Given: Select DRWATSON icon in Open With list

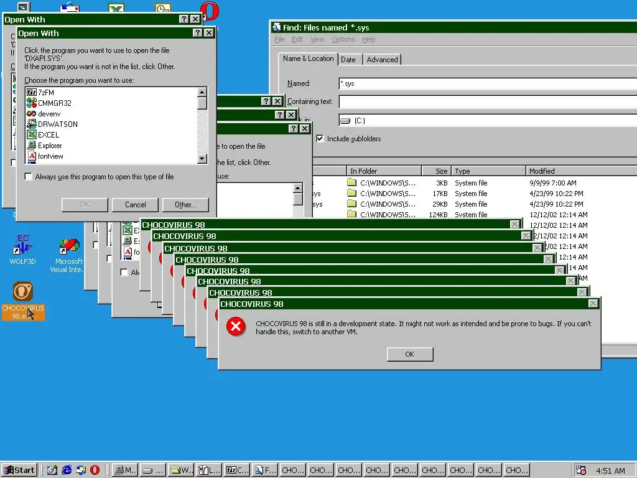Looking at the screenshot, I should tap(31, 124).
